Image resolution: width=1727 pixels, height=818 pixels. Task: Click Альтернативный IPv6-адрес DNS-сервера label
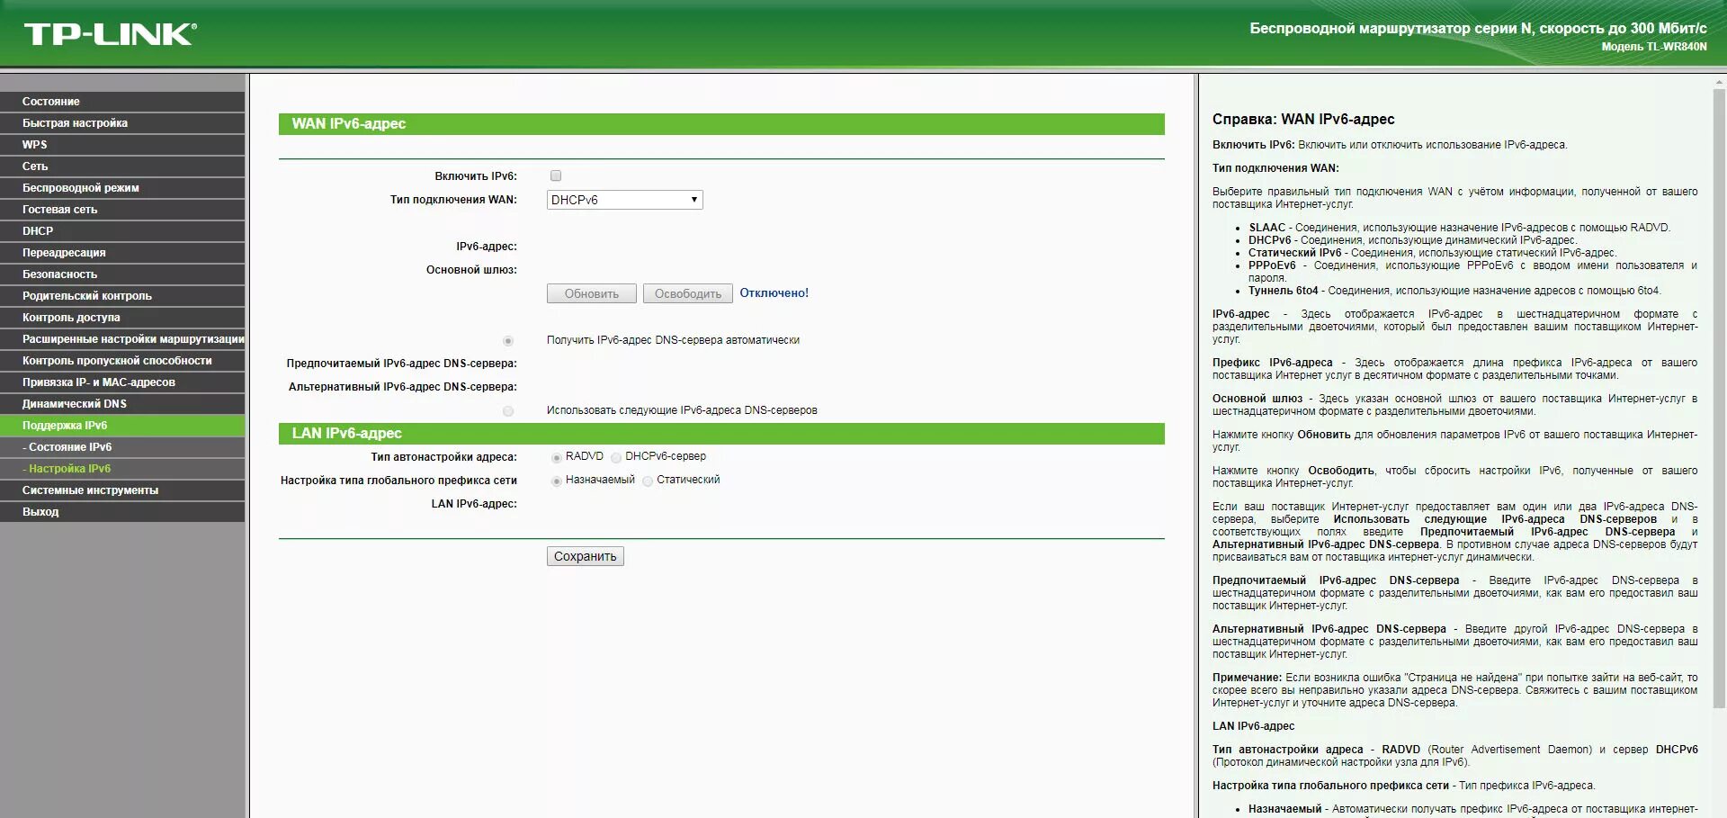point(402,387)
